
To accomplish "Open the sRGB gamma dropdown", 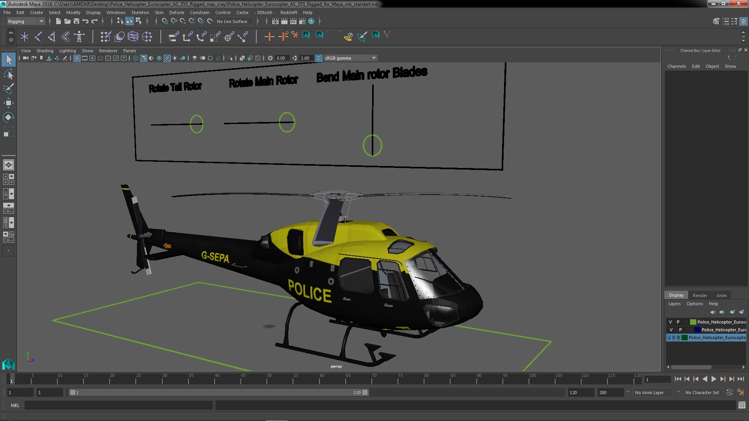I will click(350, 58).
